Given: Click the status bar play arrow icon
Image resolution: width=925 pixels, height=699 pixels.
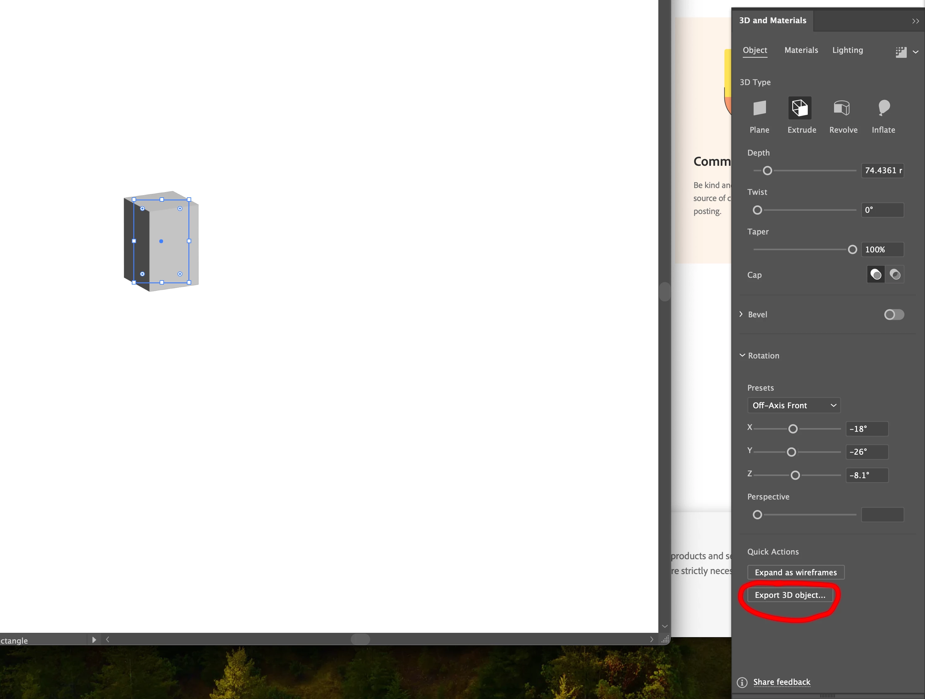Looking at the screenshot, I should tap(94, 640).
